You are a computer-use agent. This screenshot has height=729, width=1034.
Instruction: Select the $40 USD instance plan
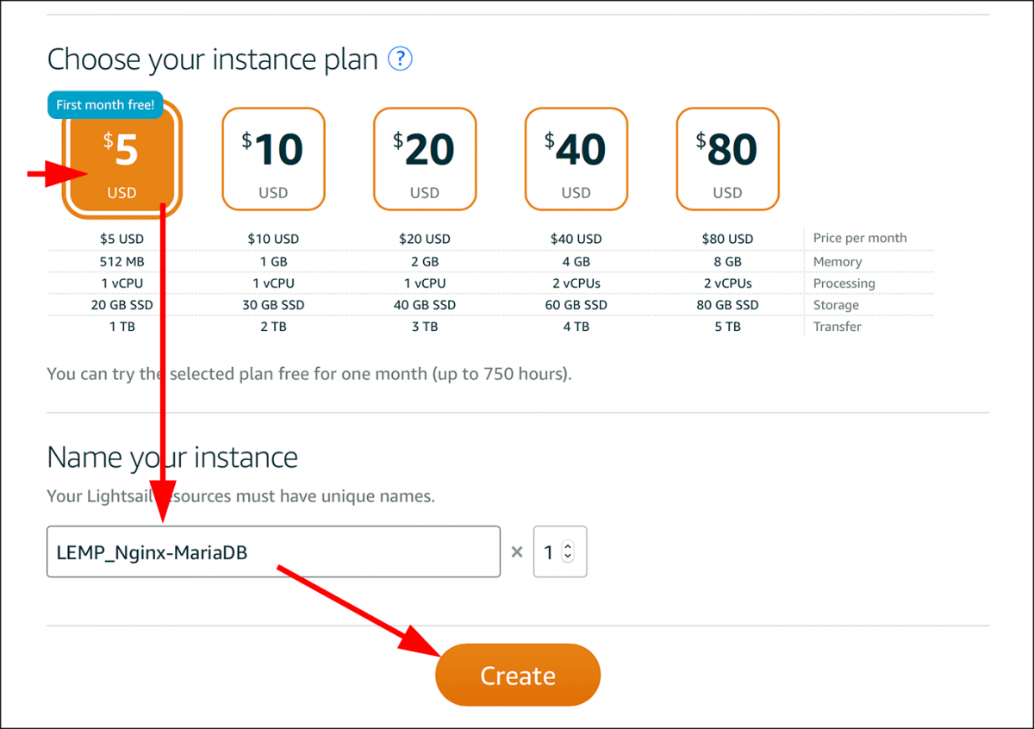click(576, 159)
